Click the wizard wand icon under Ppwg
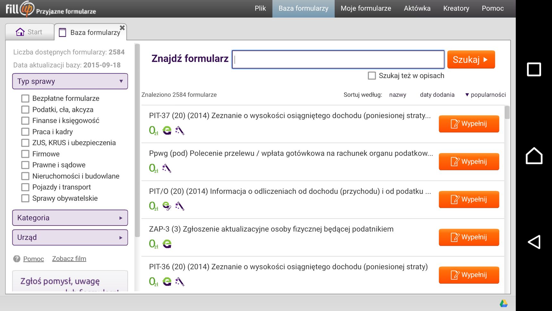This screenshot has width=552, height=311. click(x=167, y=168)
